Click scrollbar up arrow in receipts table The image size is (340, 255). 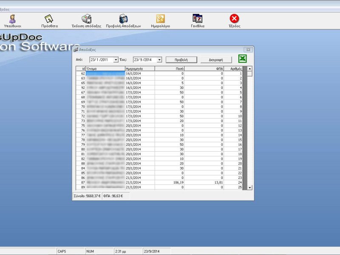[250, 69]
